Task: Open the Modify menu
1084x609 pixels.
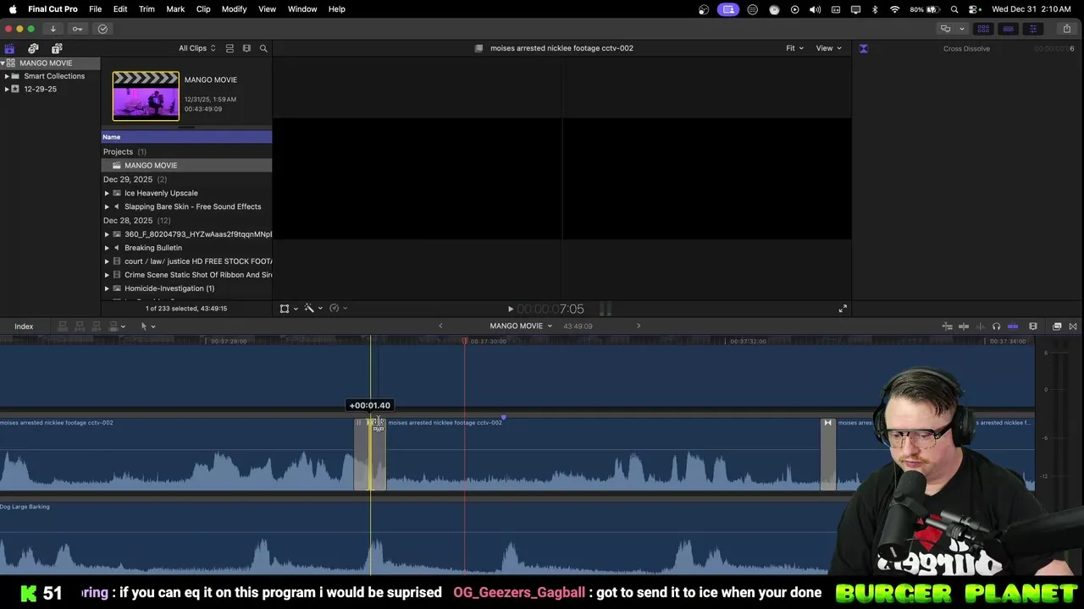Action: pos(235,9)
